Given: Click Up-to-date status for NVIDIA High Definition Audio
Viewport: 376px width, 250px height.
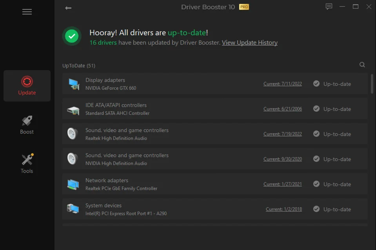Looking at the screenshot, I should pos(332,159).
